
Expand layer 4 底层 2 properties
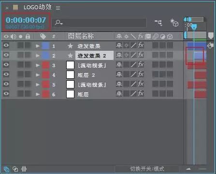coord(38,75)
